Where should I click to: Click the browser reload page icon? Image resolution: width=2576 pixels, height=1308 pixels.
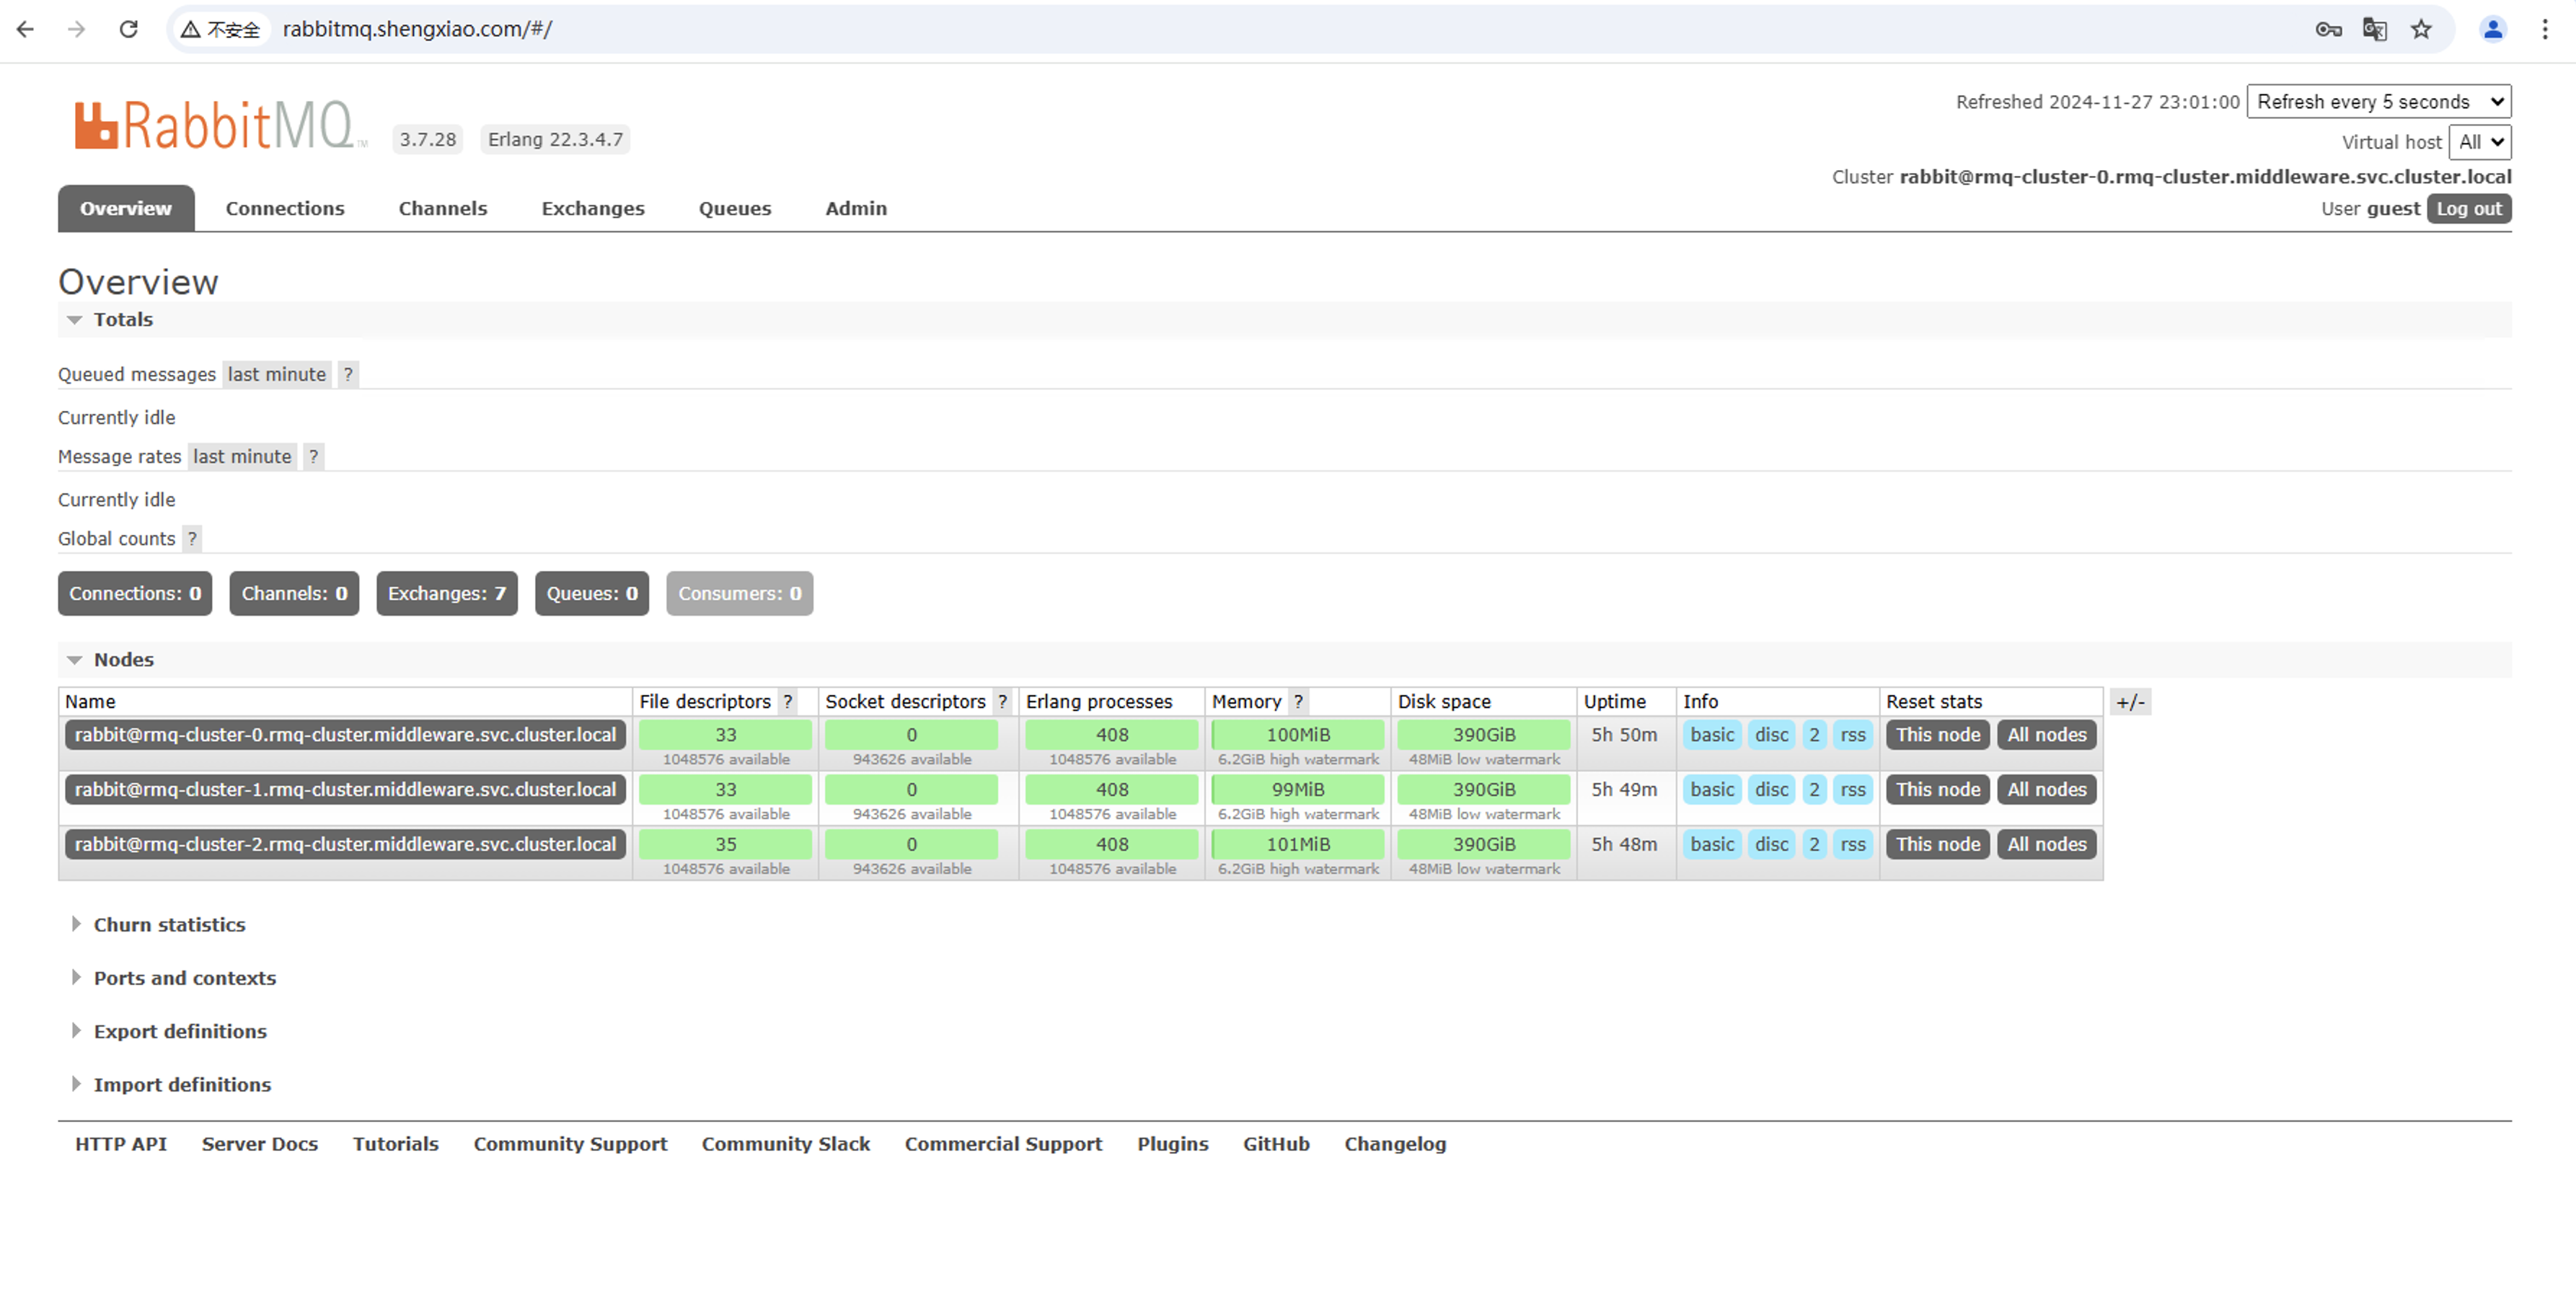point(128,29)
